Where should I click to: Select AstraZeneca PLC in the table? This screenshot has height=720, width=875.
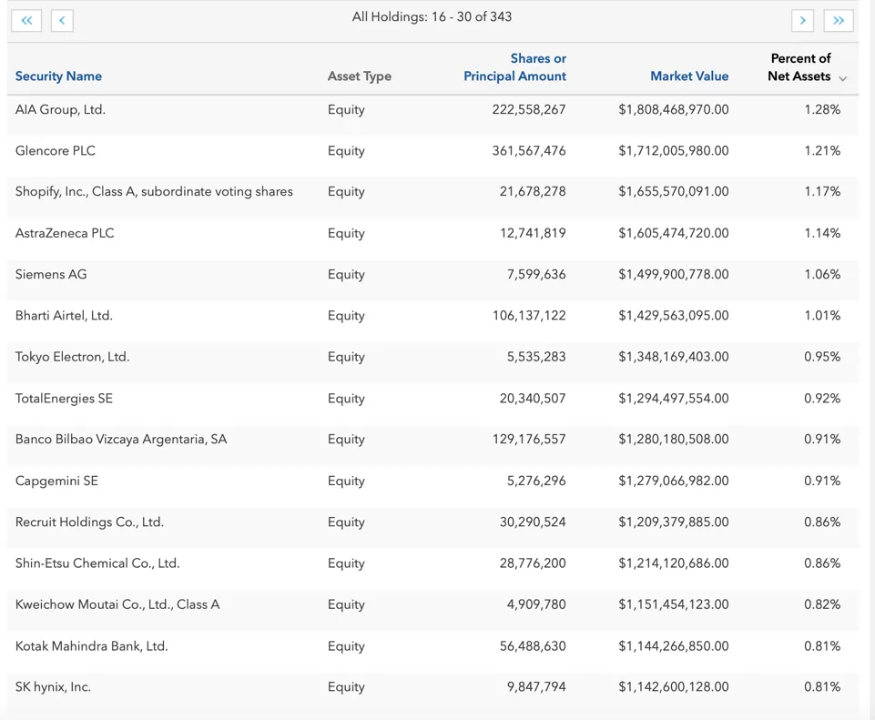pos(65,233)
